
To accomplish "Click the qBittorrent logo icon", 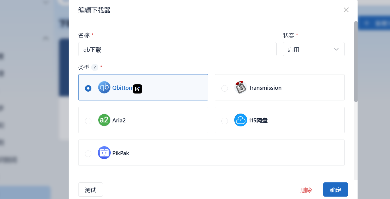I will 104,87.
